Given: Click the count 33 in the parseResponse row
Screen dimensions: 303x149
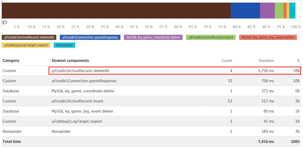Looking at the screenshot, I should 230,81.
